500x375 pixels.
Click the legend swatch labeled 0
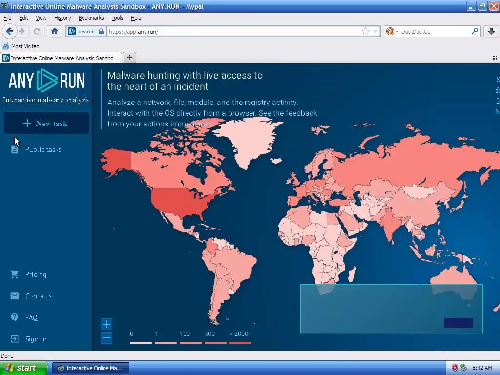(141, 343)
